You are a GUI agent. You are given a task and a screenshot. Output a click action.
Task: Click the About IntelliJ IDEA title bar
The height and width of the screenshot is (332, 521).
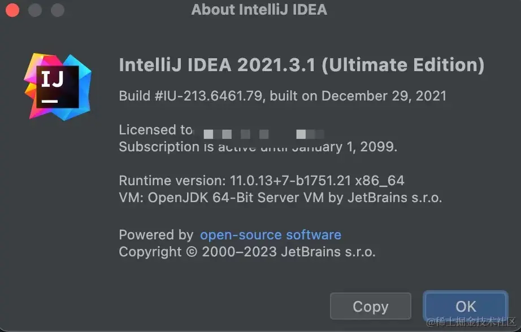[259, 10]
